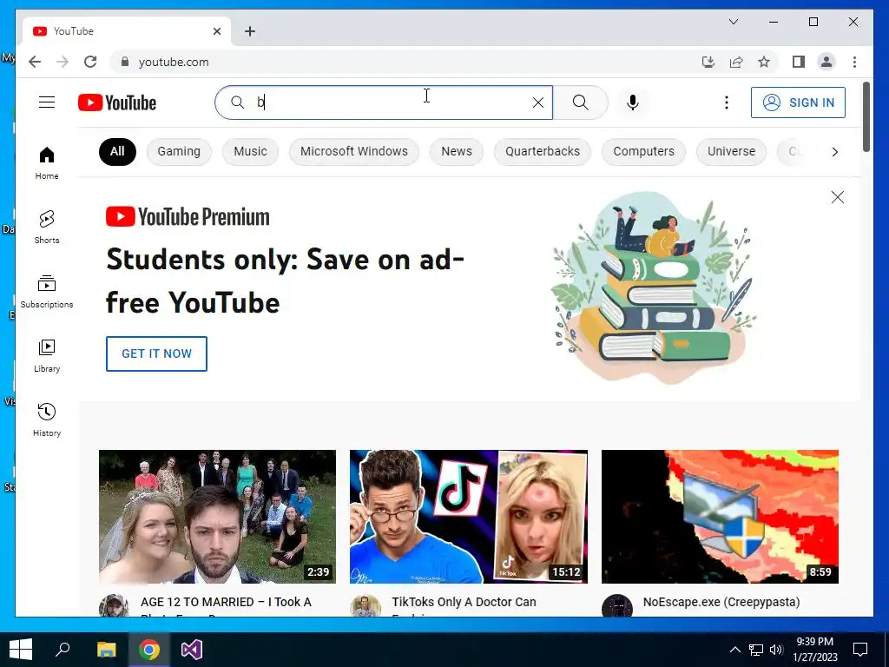Click the taskbar clock showing 9:39 PM

click(x=814, y=650)
